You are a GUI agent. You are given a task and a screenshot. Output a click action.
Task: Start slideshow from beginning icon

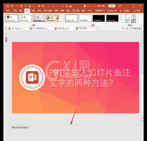point(21,6)
